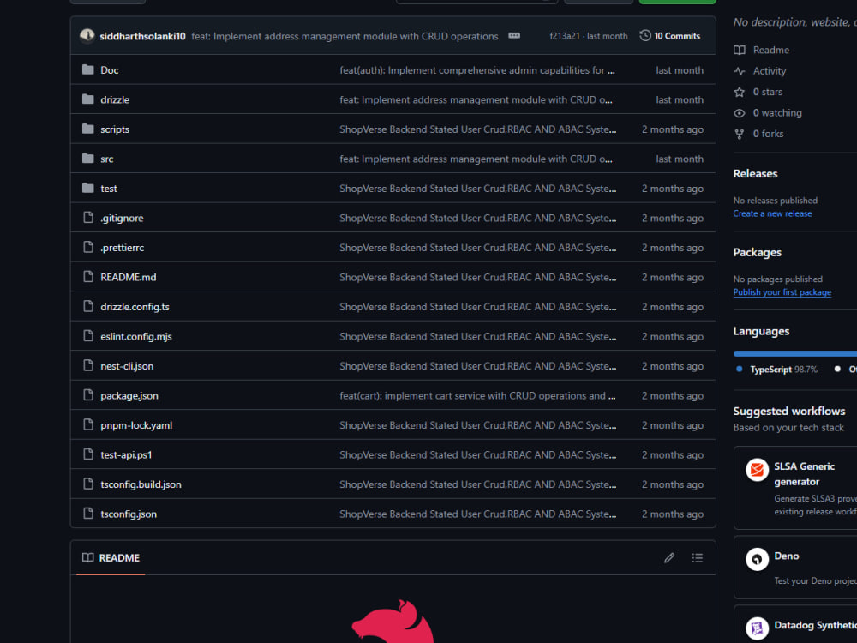Click the Deno workflow logo
Screen dimensions: 857x643
click(757, 559)
